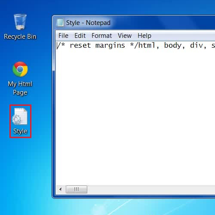The image size is (215, 215).
Task: Place cursor in the word "div"
Action: pos(197,46)
